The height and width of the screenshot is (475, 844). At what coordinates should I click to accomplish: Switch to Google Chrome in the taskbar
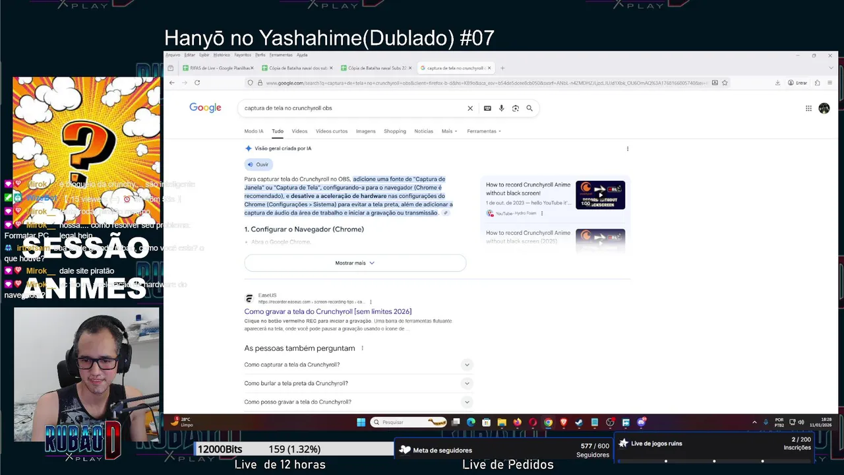548,422
